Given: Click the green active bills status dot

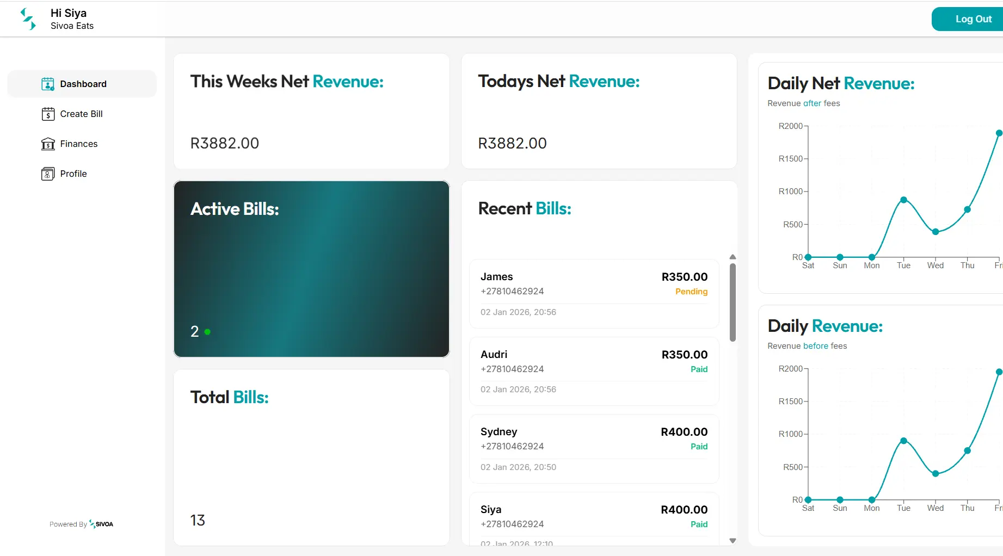Looking at the screenshot, I should (x=207, y=331).
